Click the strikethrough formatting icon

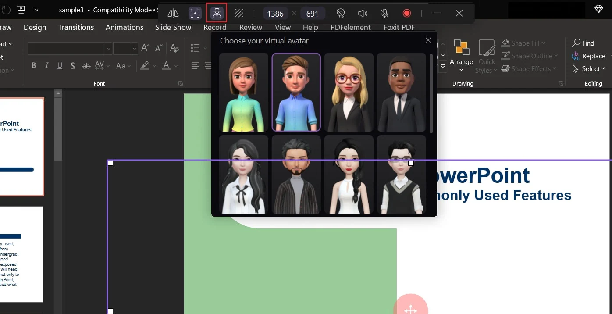[x=86, y=66]
